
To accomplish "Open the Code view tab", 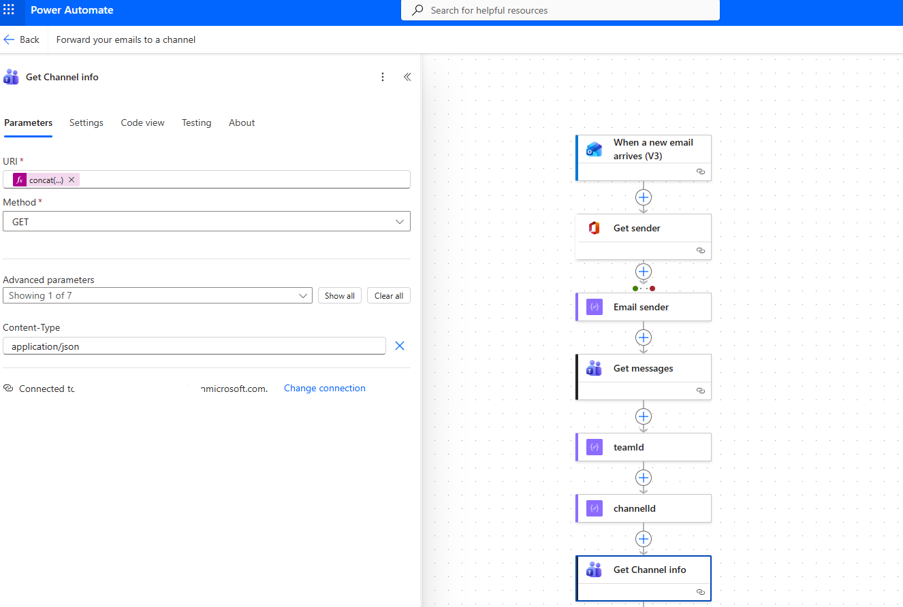I will (142, 123).
